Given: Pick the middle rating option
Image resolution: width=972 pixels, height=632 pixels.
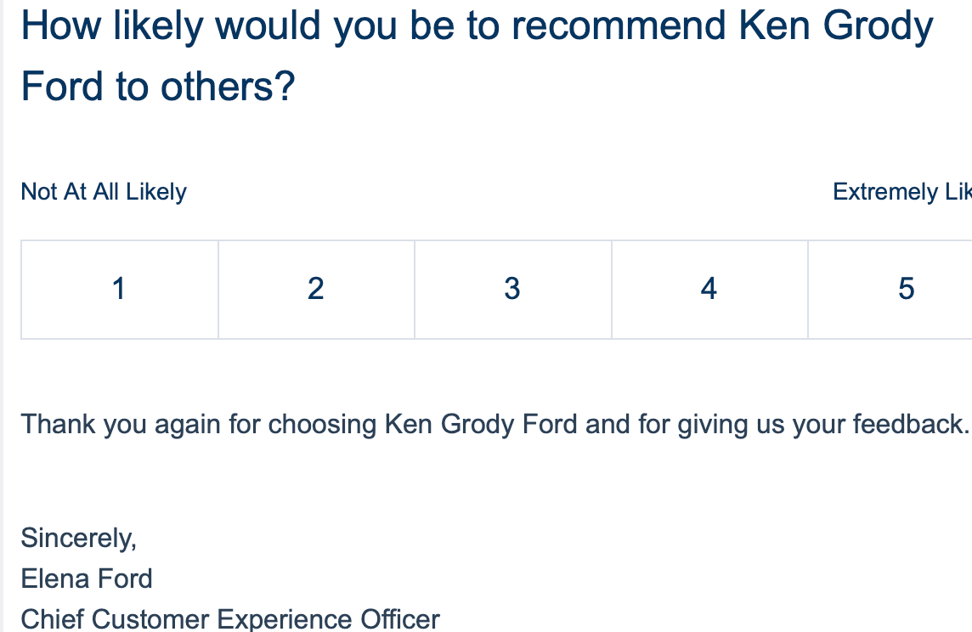Looking at the screenshot, I should (512, 289).
